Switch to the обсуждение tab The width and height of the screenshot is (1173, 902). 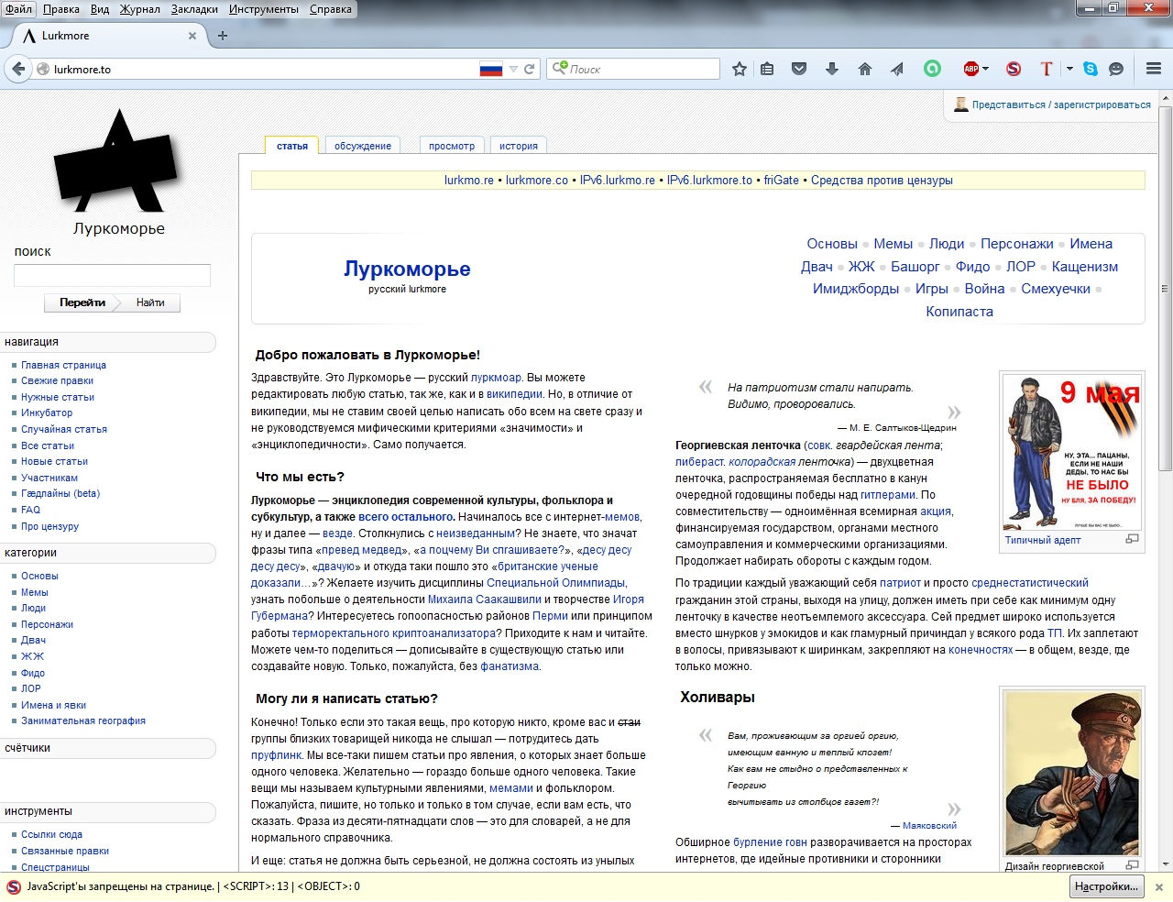click(x=363, y=146)
